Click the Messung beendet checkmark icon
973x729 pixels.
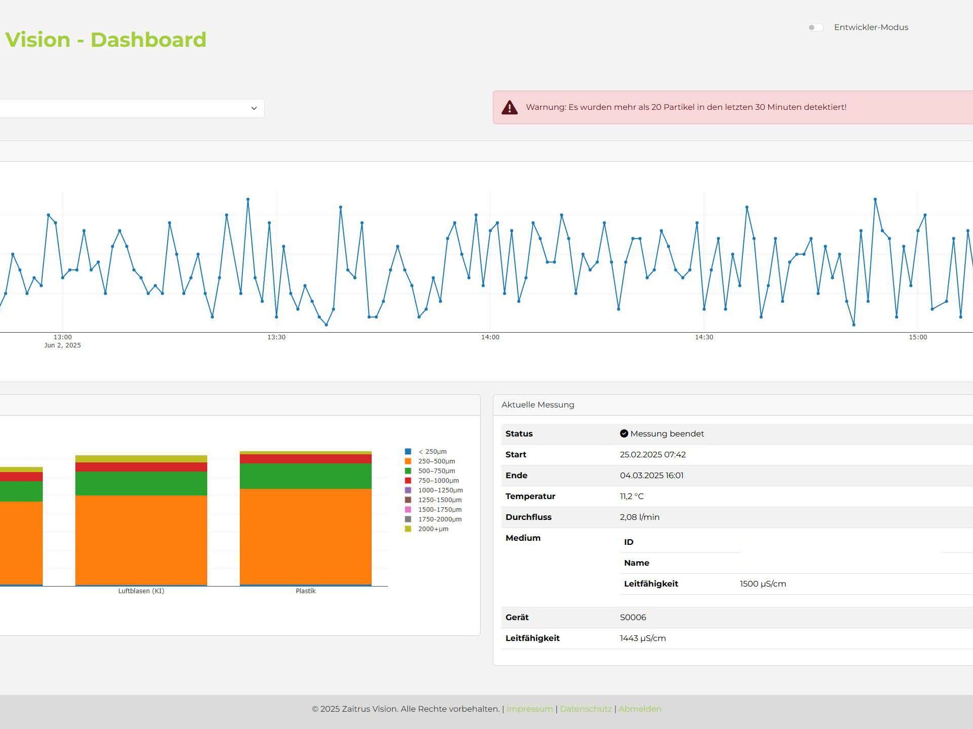point(624,433)
